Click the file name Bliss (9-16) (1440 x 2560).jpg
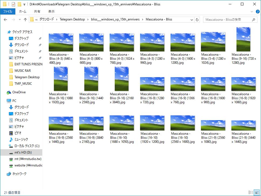The image size is (261, 196). pyautogui.click(x=91, y=98)
